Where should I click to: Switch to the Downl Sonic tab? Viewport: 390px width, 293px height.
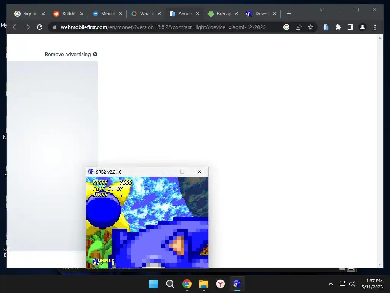click(262, 14)
